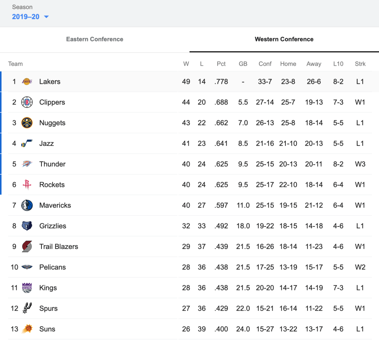This screenshot has height=341, width=379.
Task: Select the Mavericks logo icon
Action: [x=27, y=205]
